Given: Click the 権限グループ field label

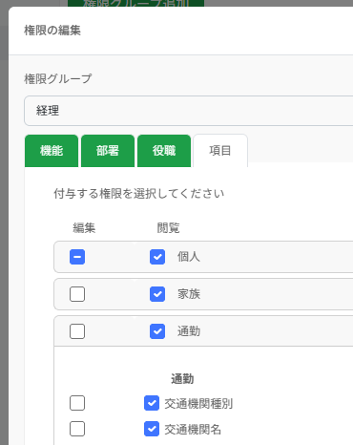Looking at the screenshot, I should 58,79.
